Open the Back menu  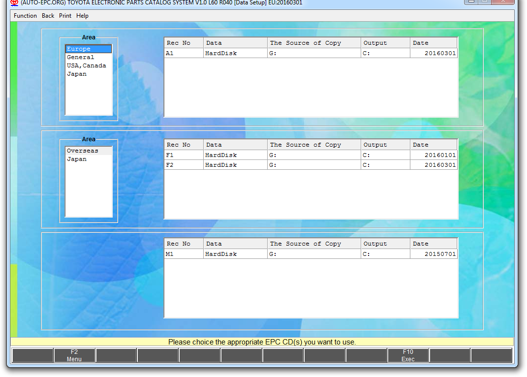(48, 16)
